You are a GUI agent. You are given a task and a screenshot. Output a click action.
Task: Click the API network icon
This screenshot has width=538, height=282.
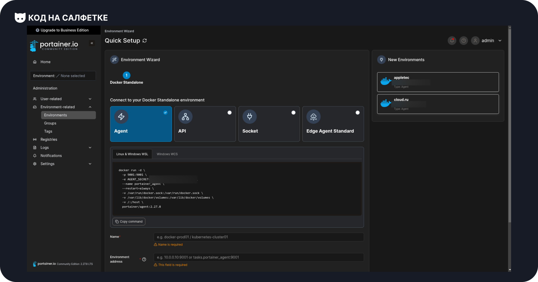(185, 117)
